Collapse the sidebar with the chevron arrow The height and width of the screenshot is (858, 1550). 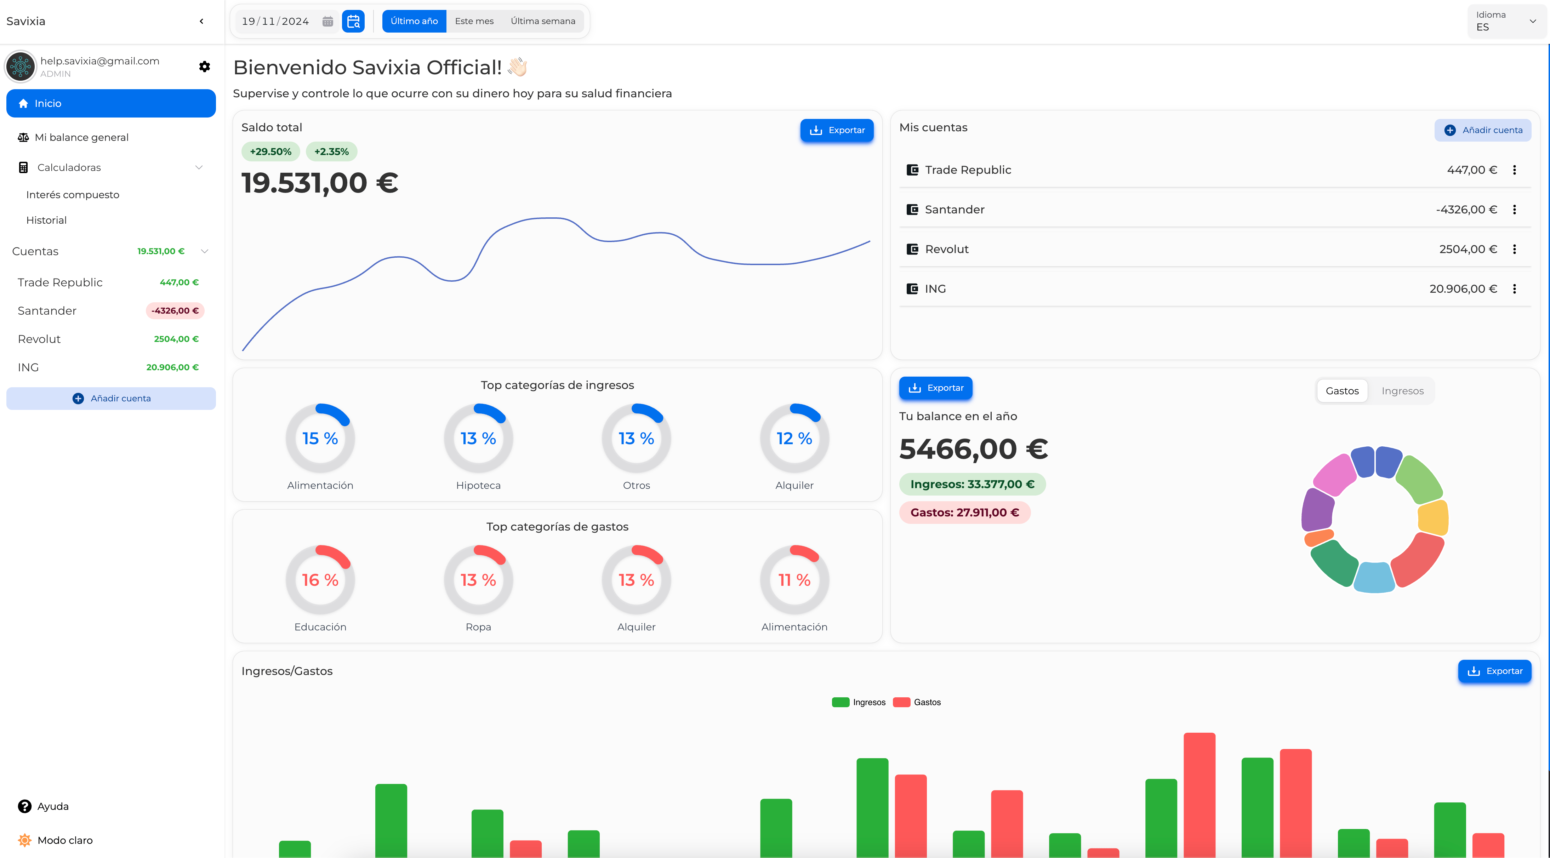201,21
